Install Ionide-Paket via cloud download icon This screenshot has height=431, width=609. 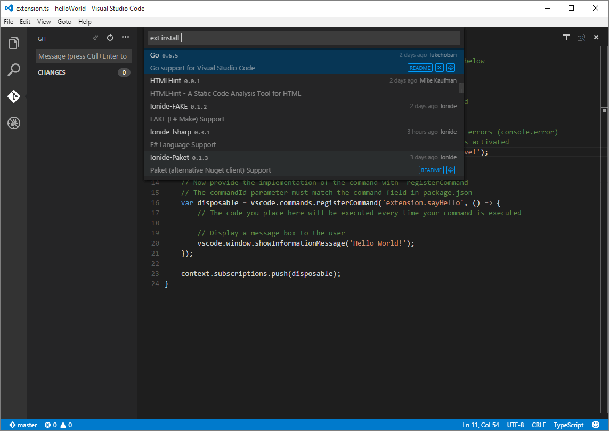tap(451, 170)
